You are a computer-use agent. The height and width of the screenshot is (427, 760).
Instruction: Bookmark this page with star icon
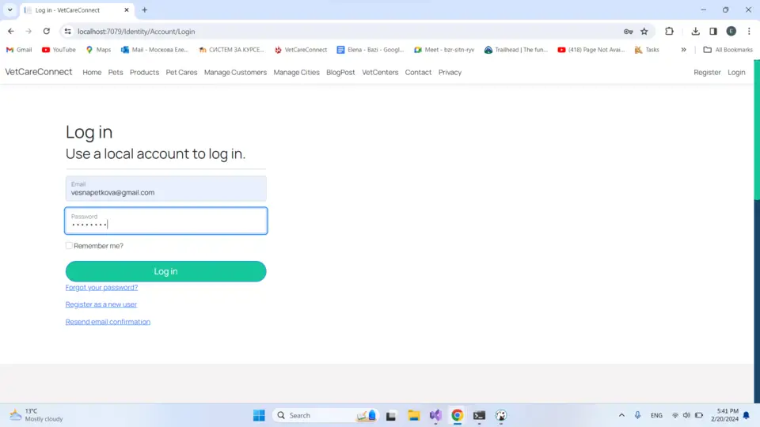tap(644, 32)
